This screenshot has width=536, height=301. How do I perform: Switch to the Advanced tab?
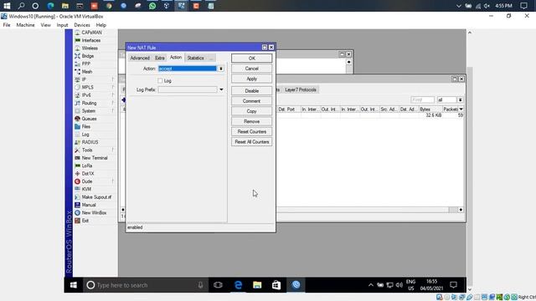click(140, 58)
